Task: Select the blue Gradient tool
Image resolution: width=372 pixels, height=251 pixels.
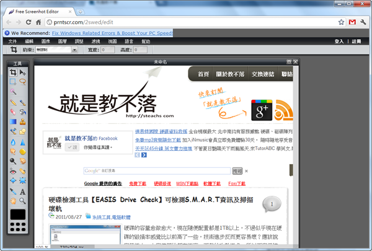Action: [13, 121]
